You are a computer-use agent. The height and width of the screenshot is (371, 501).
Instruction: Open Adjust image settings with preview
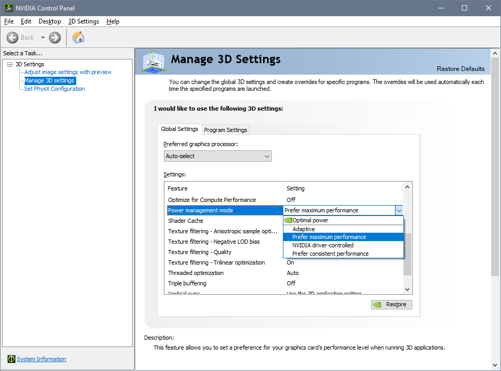[68, 72]
